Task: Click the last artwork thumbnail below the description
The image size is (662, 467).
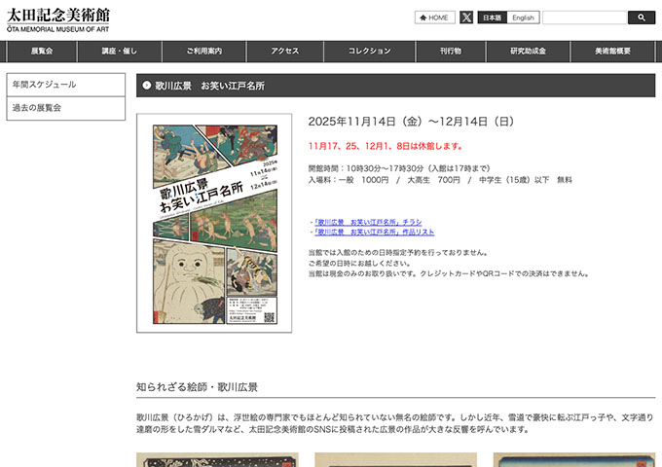Action: click(x=574, y=460)
